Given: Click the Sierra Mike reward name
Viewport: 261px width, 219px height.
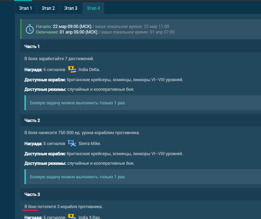Looking at the screenshot, I should click(x=90, y=144).
